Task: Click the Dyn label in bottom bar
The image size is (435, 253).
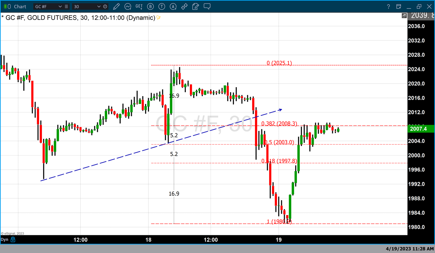Action: [4, 240]
